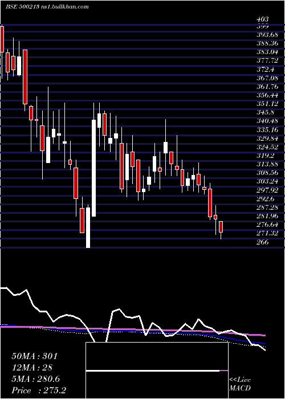
Task: Click the 276.64 price axis label
Action: click(267, 225)
